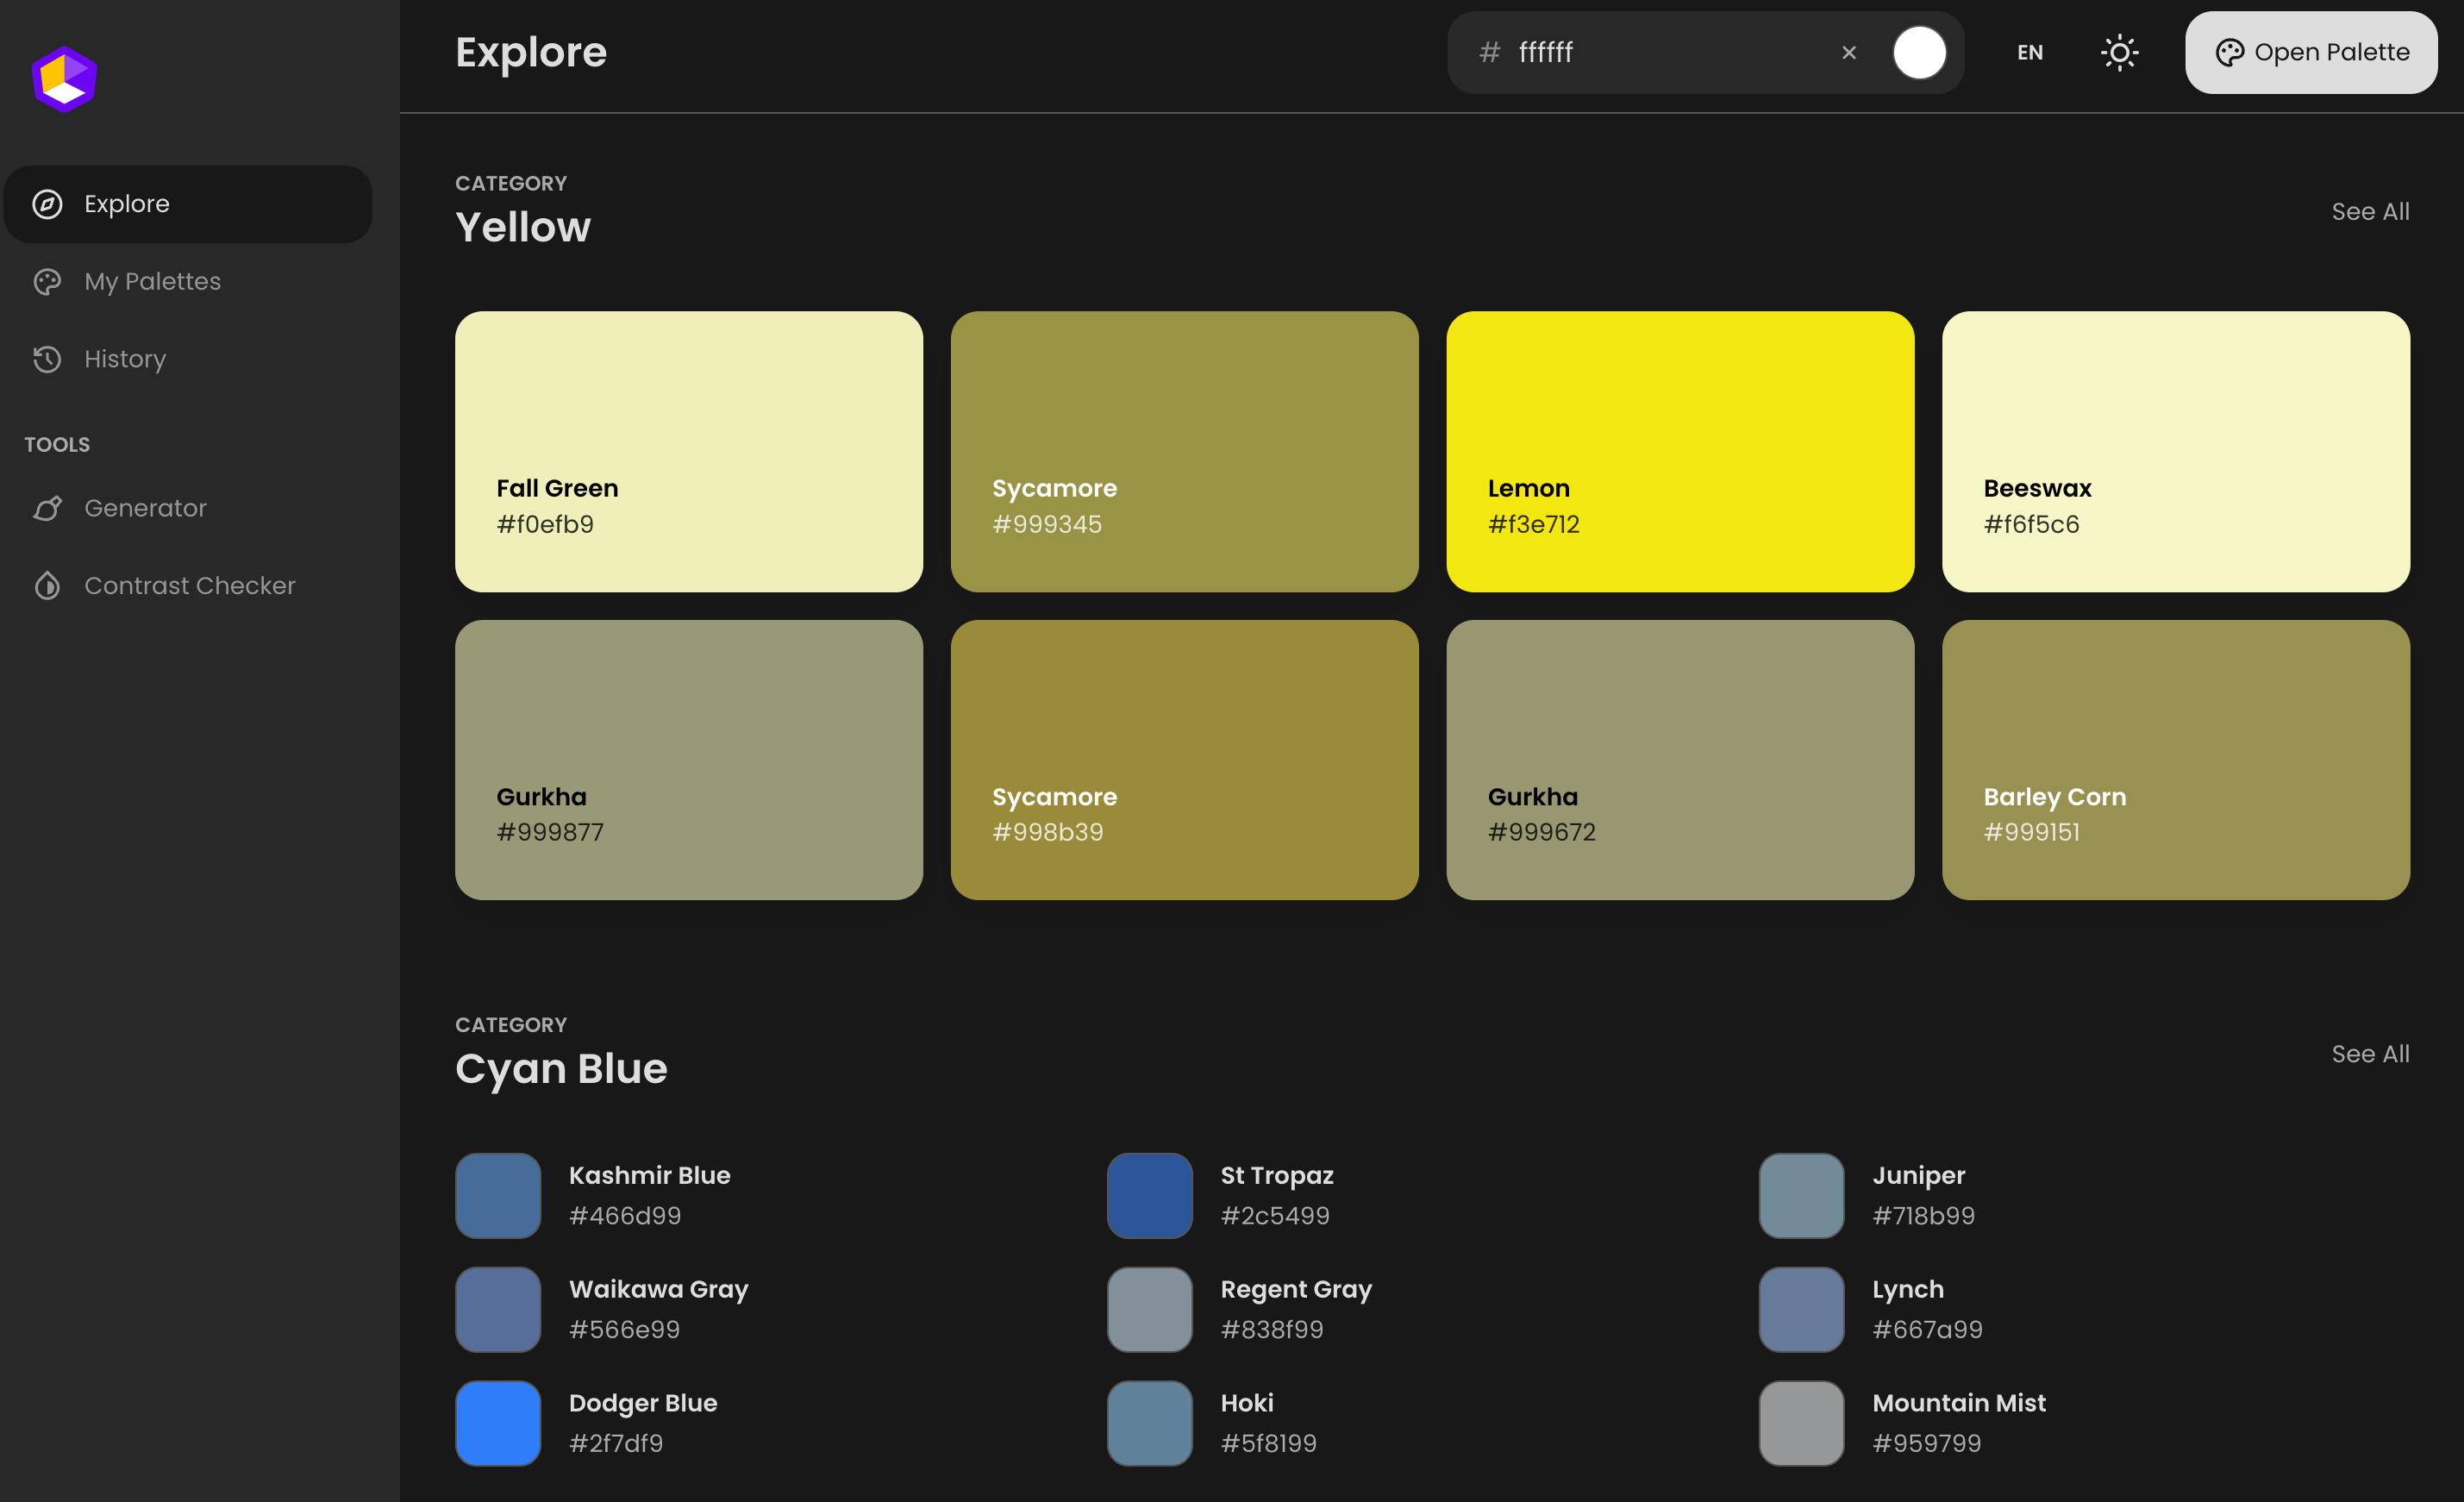The height and width of the screenshot is (1502, 2464).
Task: Enable dark mode toggle switch
Action: point(2119,53)
